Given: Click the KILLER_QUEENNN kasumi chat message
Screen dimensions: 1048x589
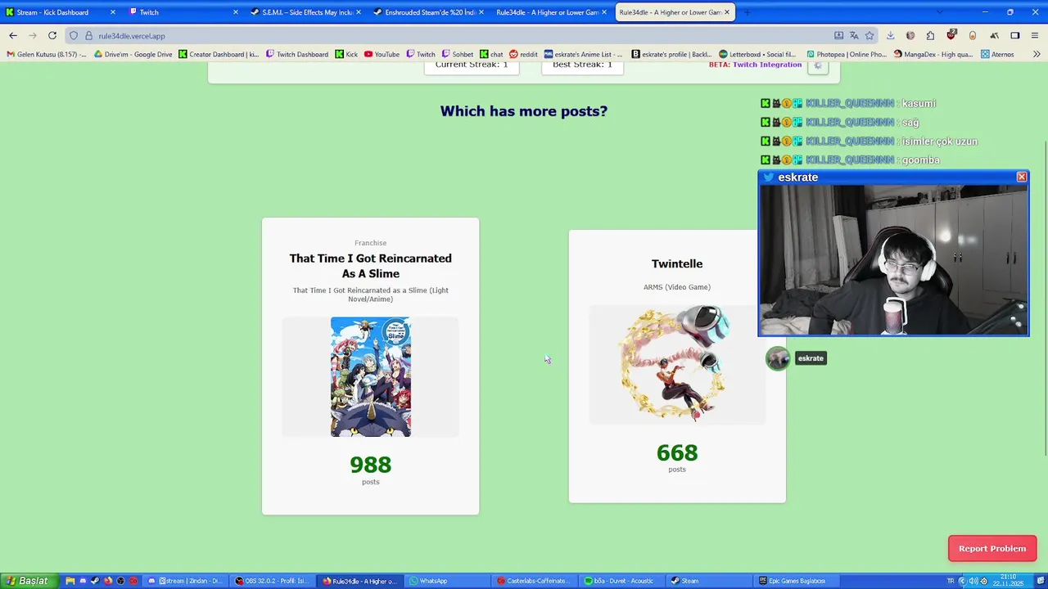Looking at the screenshot, I should (x=848, y=104).
